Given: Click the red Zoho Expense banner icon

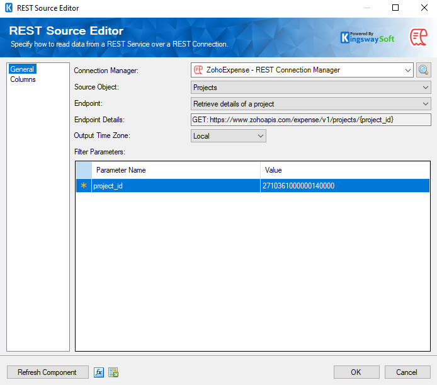Looking at the screenshot, I should pos(418,37).
